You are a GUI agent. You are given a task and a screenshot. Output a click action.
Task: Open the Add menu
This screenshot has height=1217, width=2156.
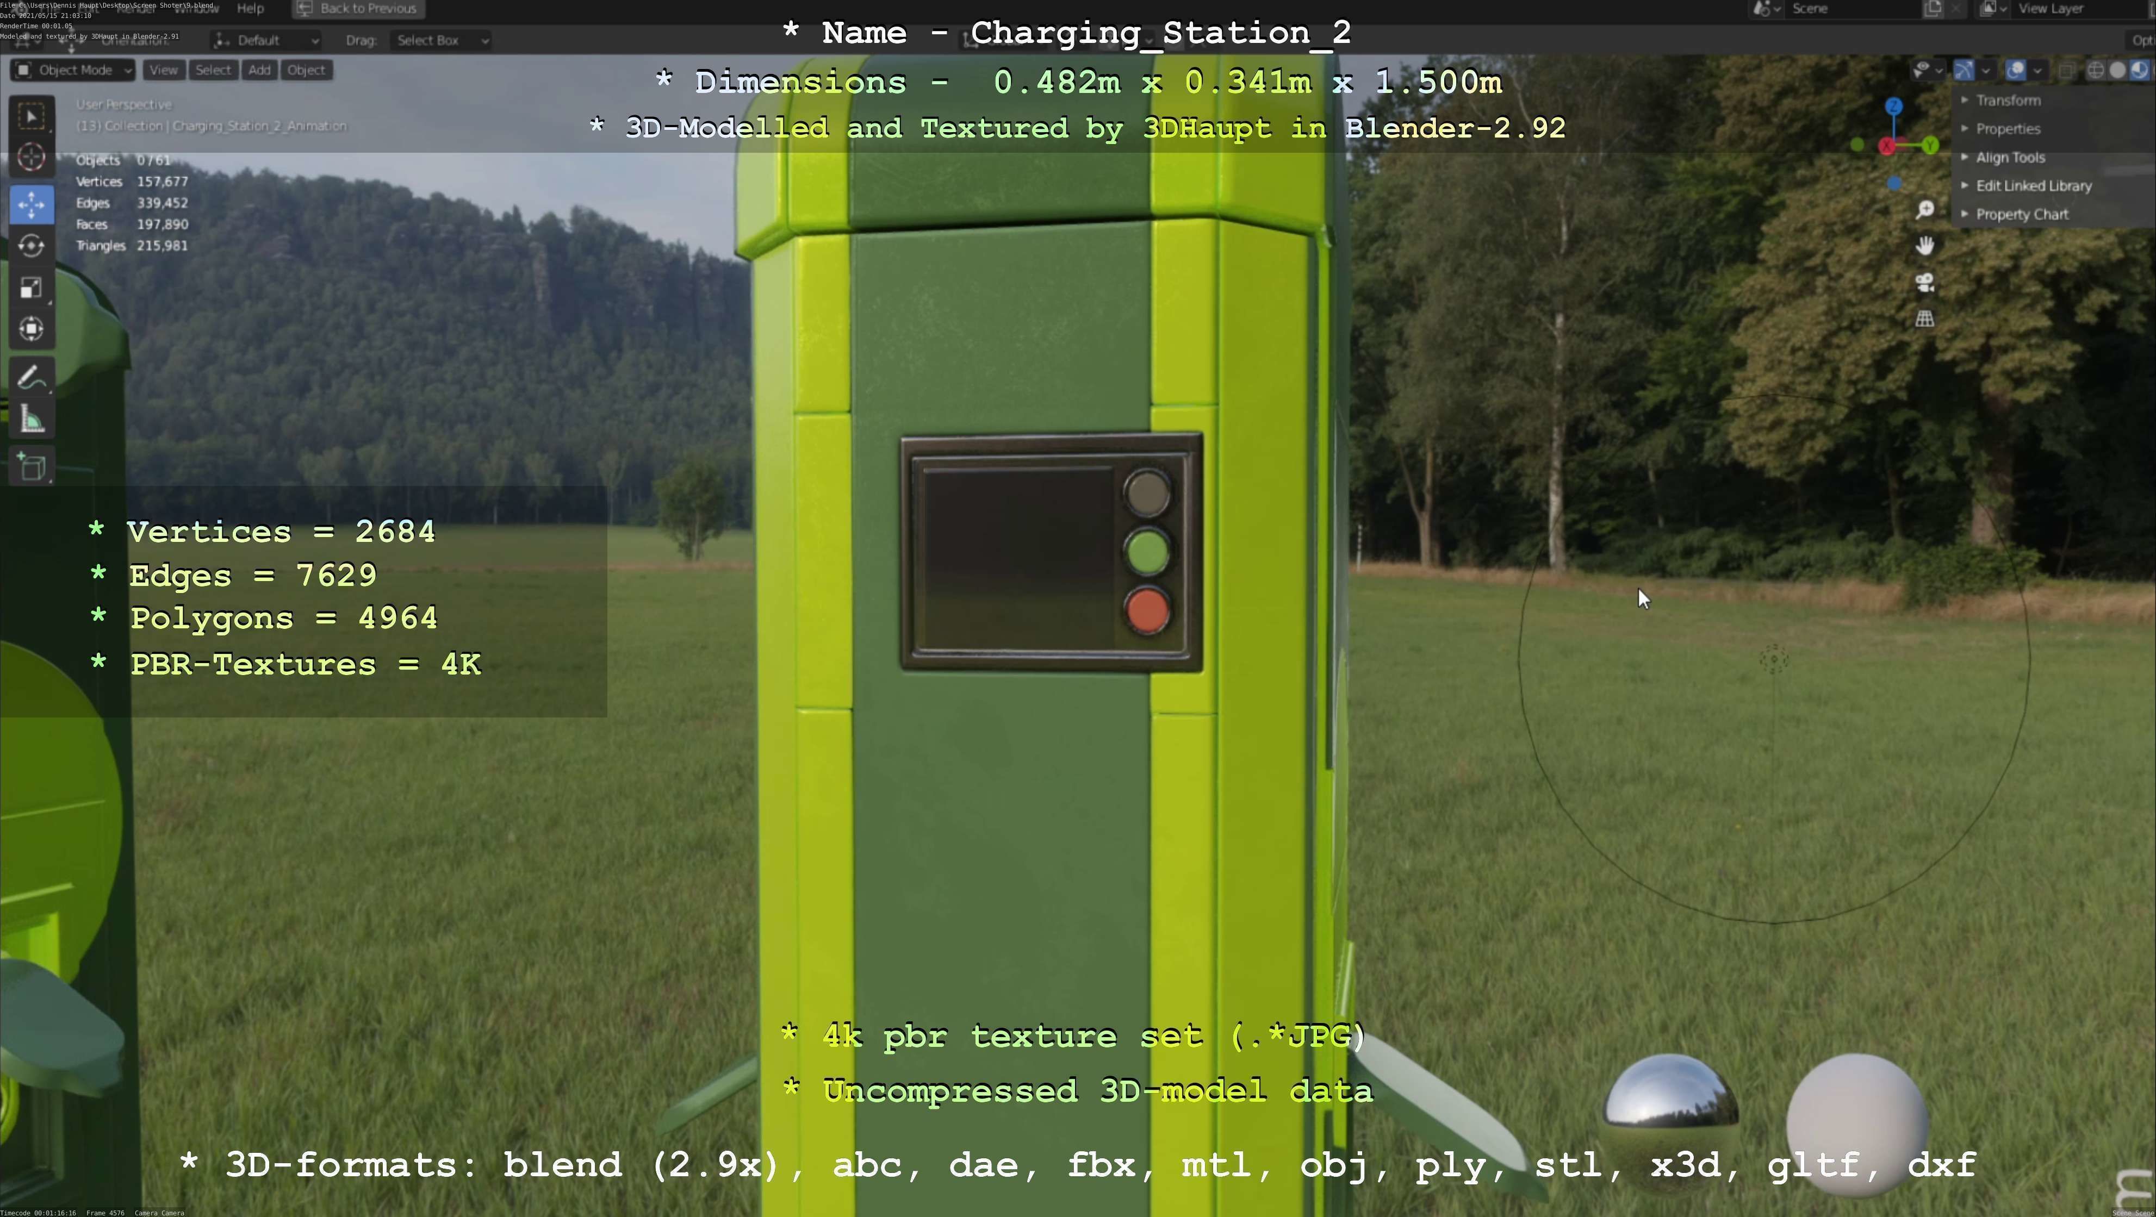(259, 70)
